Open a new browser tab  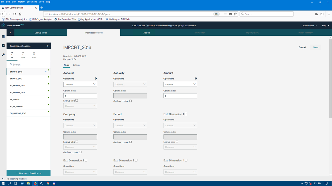[x=41, y=7]
